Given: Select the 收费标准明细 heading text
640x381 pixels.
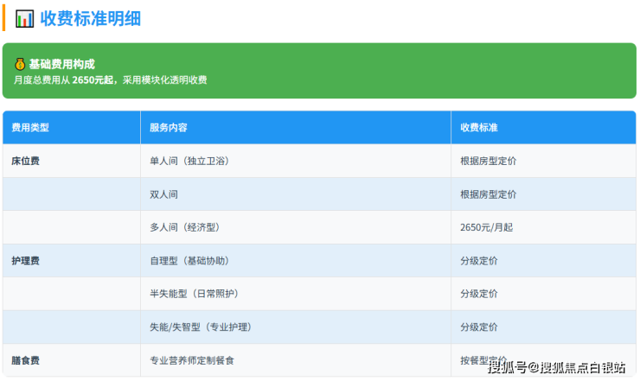Looking at the screenshot, I should 90,18.
